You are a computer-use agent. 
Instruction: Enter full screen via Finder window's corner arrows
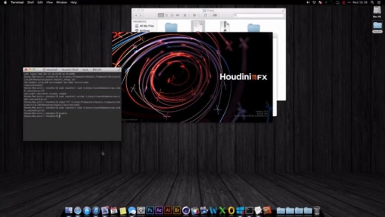[x=283, y=10]
